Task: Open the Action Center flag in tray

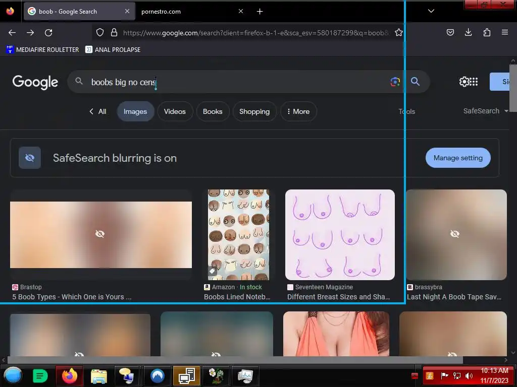Action: (444, 376)
